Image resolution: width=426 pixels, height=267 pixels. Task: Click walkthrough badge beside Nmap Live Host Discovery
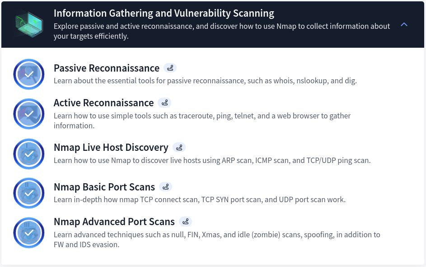coord(179,147)
